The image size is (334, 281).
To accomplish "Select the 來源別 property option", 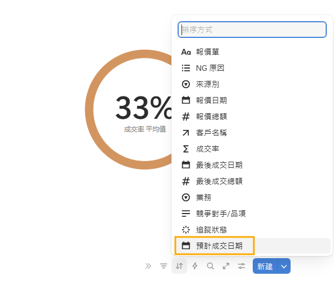I will coord(208,84).
